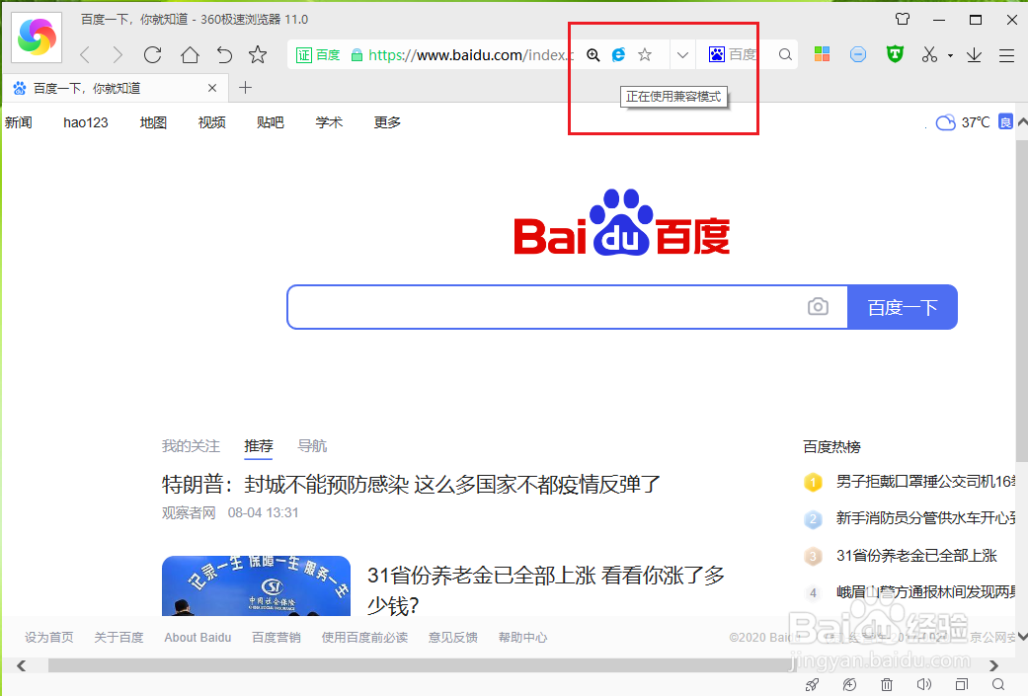Switch to 我的关注 tab
Screen dimensions: 1028x696
tap(191, 446)
